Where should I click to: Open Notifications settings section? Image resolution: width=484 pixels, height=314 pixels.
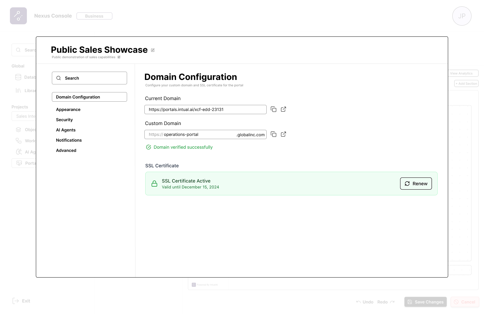point(69,140)
